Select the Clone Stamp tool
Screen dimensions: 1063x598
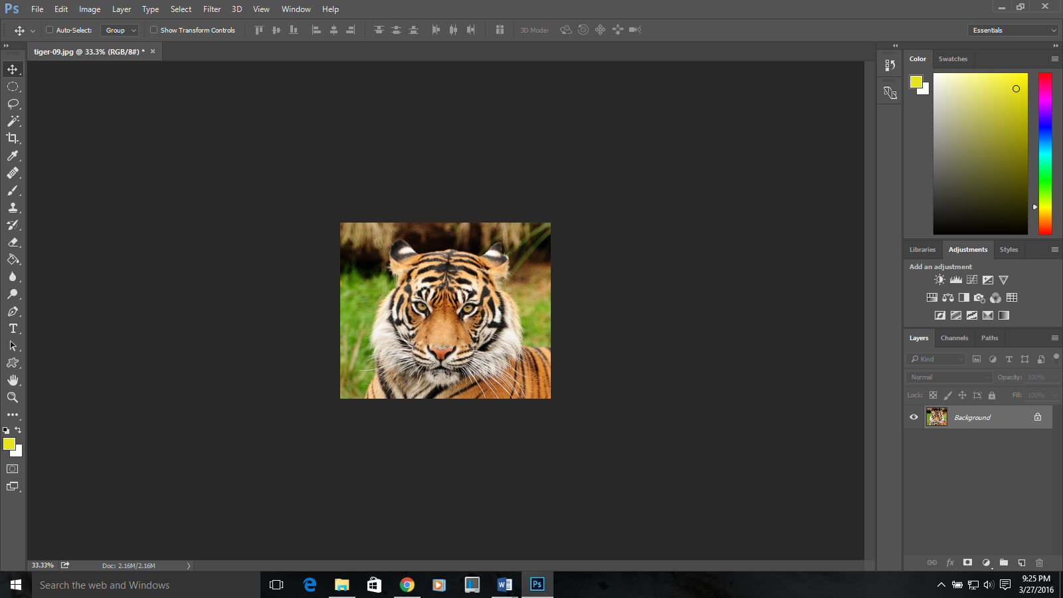pyautogui.click(x=13, y=207)
